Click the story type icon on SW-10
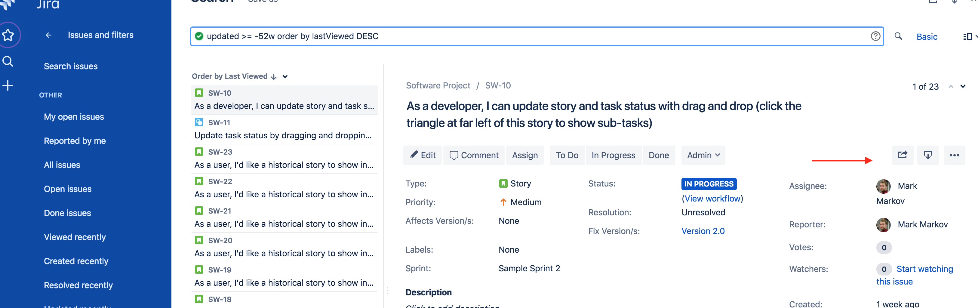This screenshot has height=308, width=978. [199, 92]
